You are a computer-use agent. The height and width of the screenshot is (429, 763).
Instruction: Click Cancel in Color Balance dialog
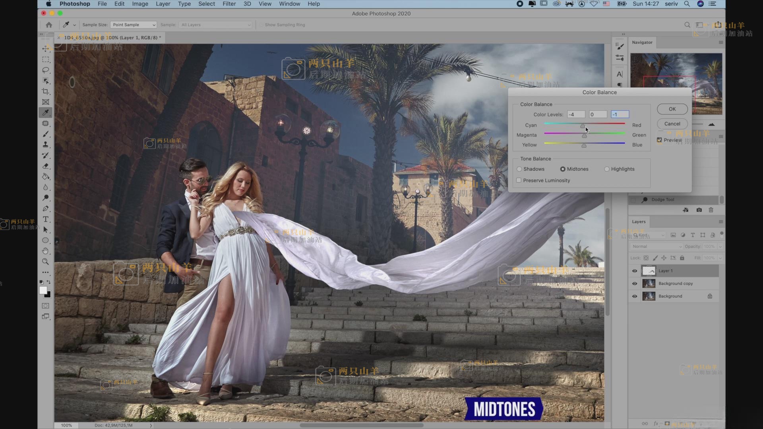[x=672, y=124]
